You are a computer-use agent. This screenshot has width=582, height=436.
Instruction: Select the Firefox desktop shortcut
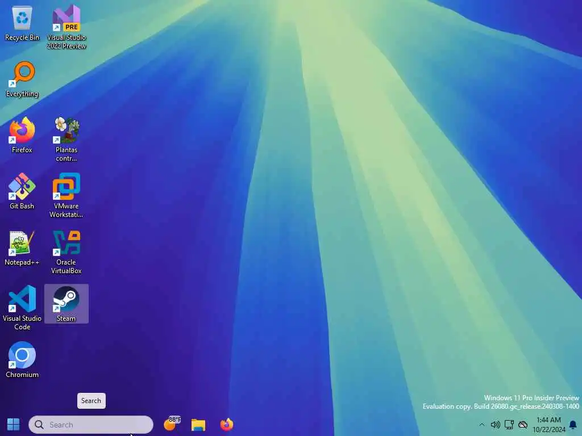pos(22,136)
